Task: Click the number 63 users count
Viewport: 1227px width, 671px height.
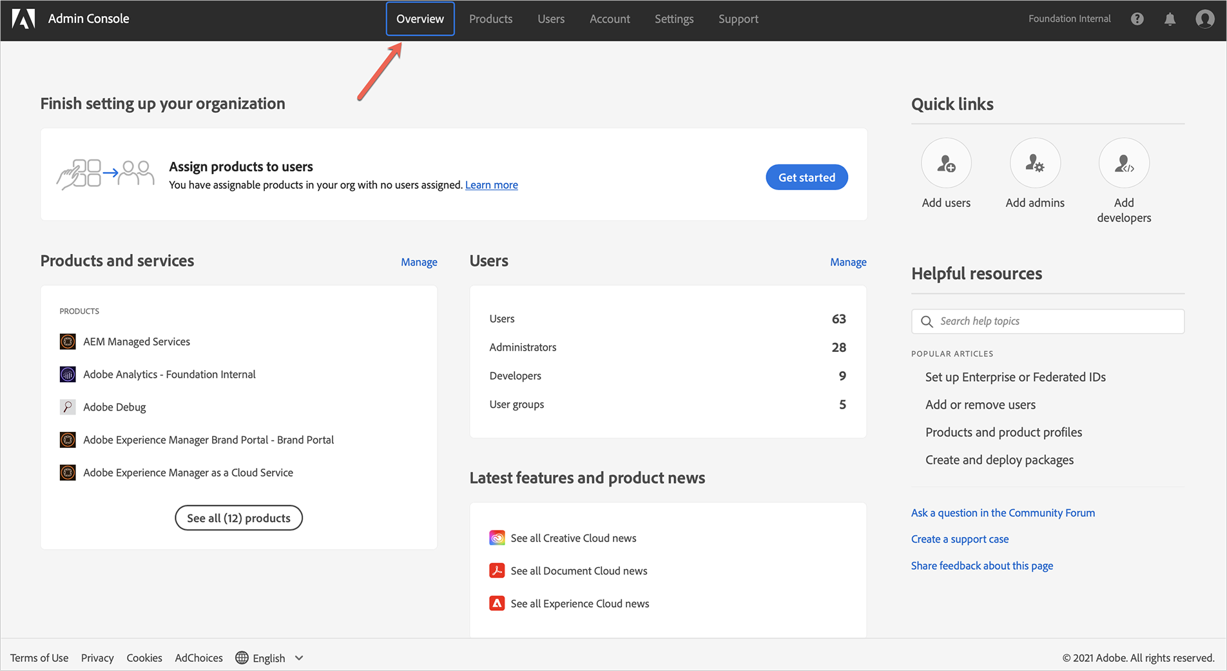Action: (x=838, y=318)
